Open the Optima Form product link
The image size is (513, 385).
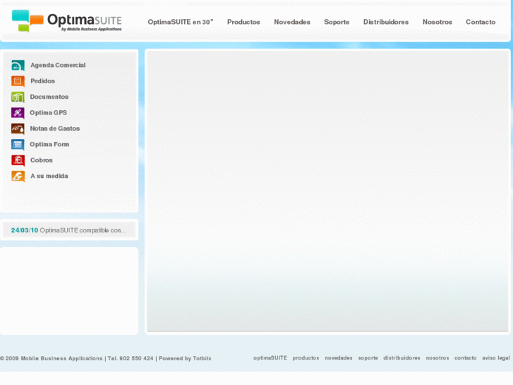coord(49,144)
